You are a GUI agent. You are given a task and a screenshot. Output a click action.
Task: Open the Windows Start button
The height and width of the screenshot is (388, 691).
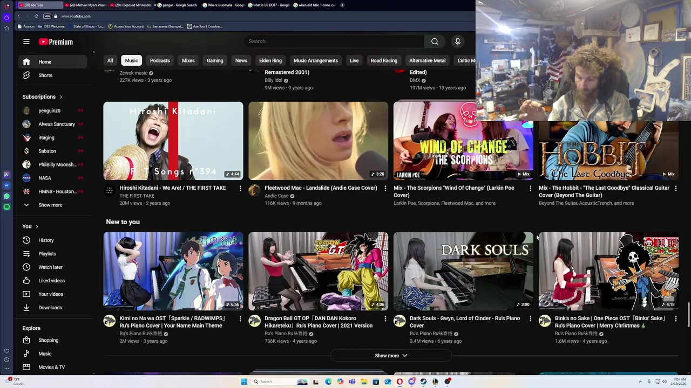244,382
